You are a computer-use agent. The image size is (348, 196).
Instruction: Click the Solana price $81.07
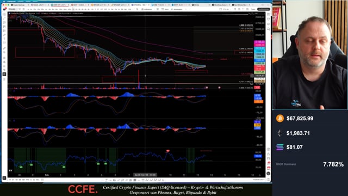tap(295, 147)
